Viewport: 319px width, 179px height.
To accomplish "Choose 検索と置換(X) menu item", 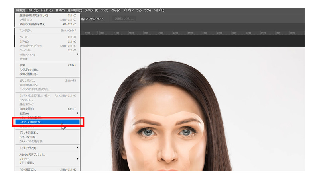I will (x=47, y=74).
